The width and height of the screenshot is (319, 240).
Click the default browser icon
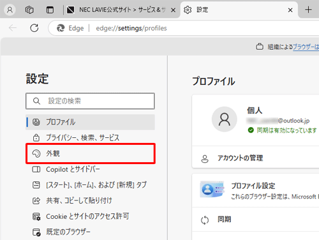pyautogui.click(x=36, y=232)
